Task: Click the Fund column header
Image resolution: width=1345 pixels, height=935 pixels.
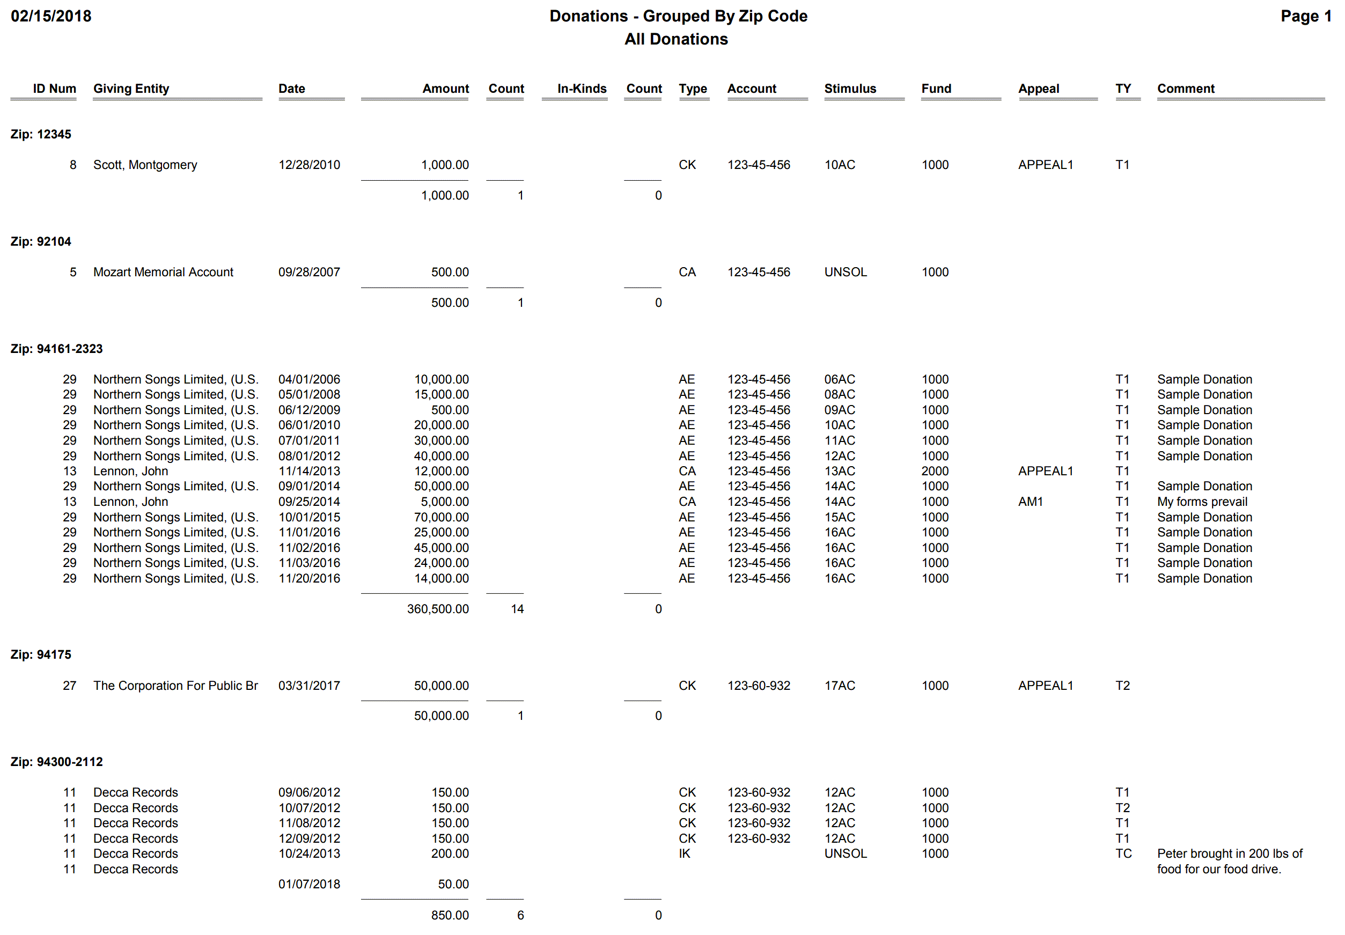Action: click(x=936, y=89)
